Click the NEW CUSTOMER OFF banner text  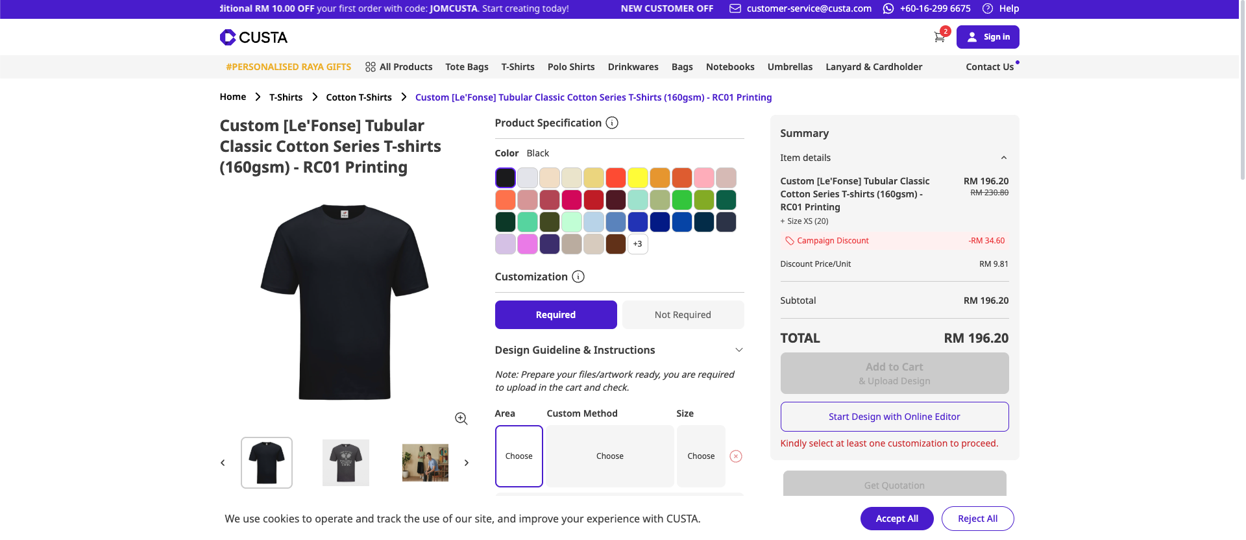click(667, 8)
